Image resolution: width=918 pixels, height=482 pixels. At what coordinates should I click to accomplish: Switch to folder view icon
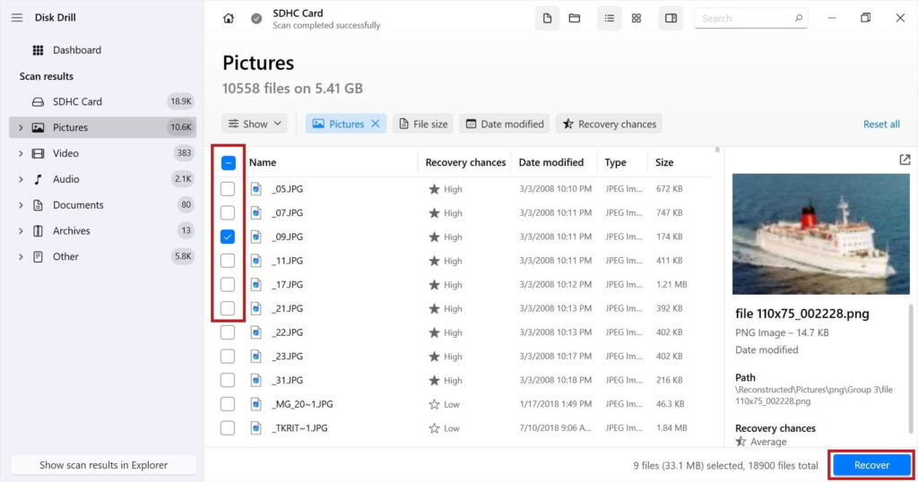point(575,18)
